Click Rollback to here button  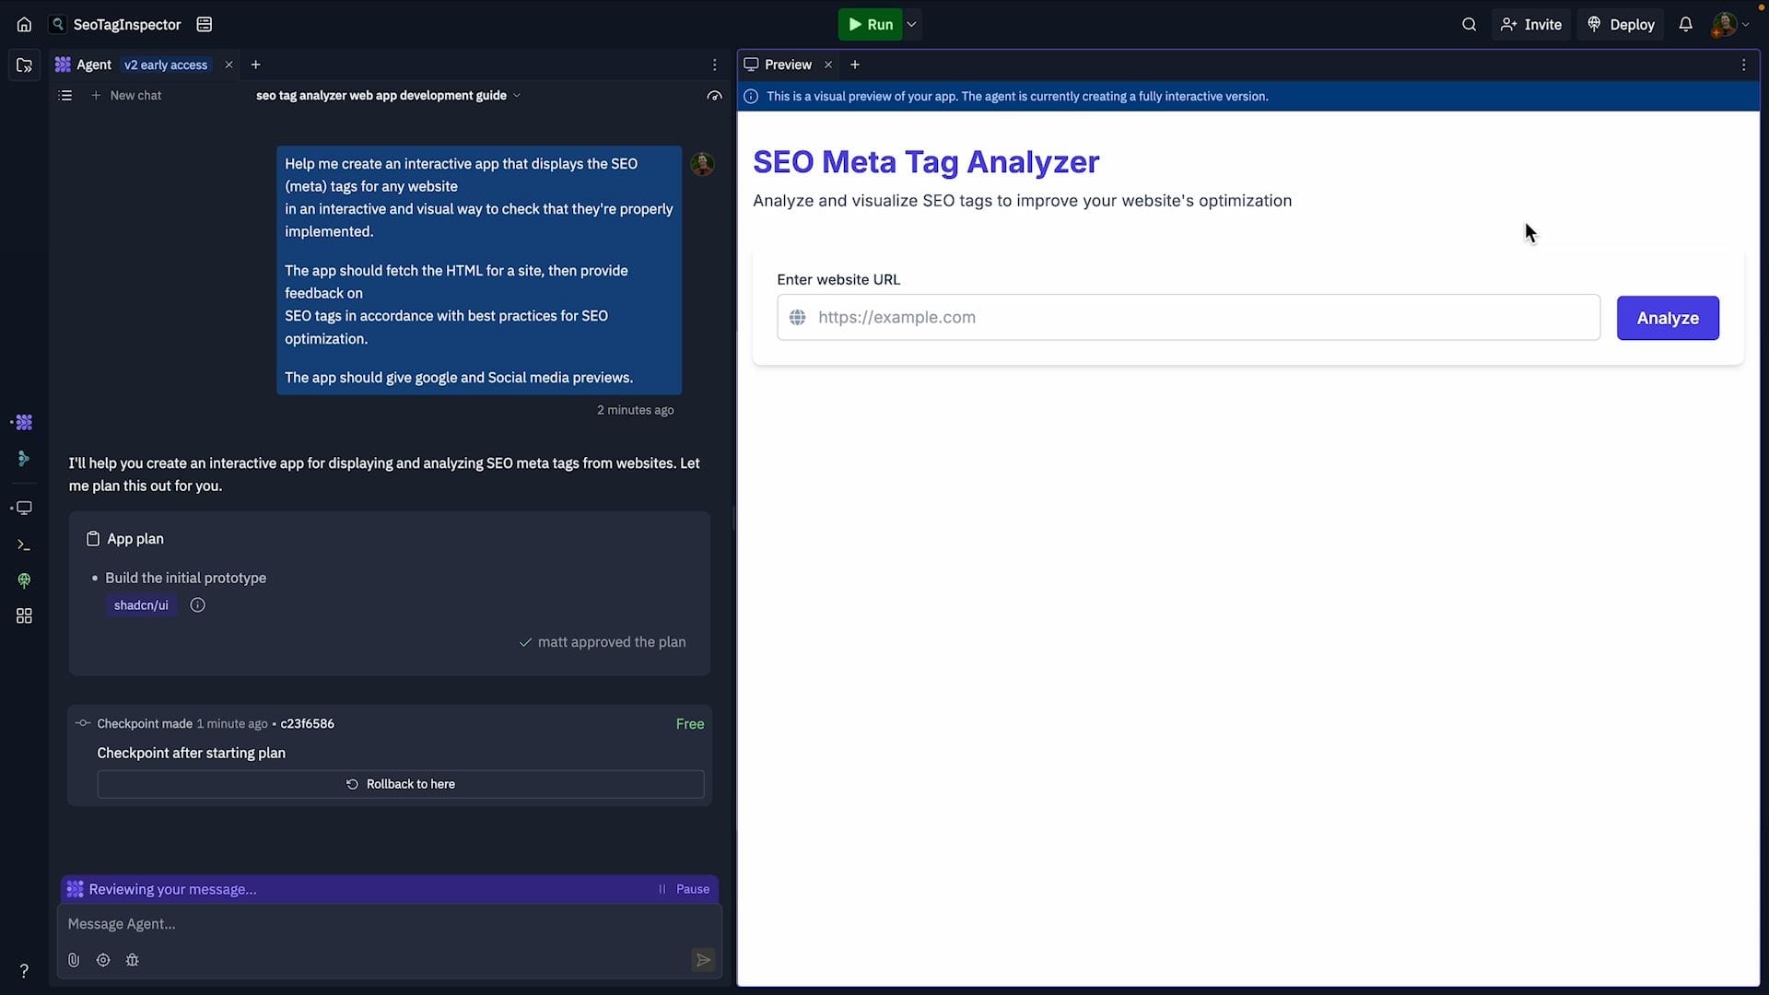click(x=400, y=784)
